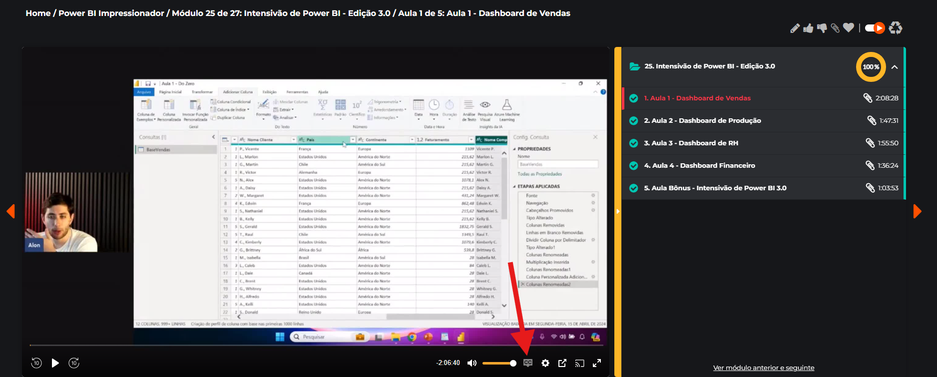Toggle completion check for Aula 3
The width and height of the screenshot is (937, 377).
(x=633, y=143)
